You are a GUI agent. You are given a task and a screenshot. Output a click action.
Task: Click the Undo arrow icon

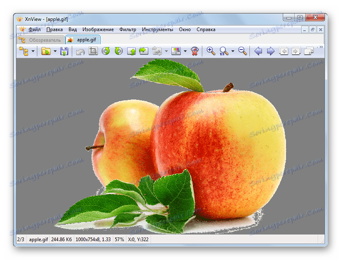coord(80,52)
